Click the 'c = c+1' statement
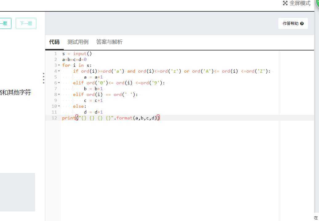This screenshot has width=319, height=221. coord(93,100)
